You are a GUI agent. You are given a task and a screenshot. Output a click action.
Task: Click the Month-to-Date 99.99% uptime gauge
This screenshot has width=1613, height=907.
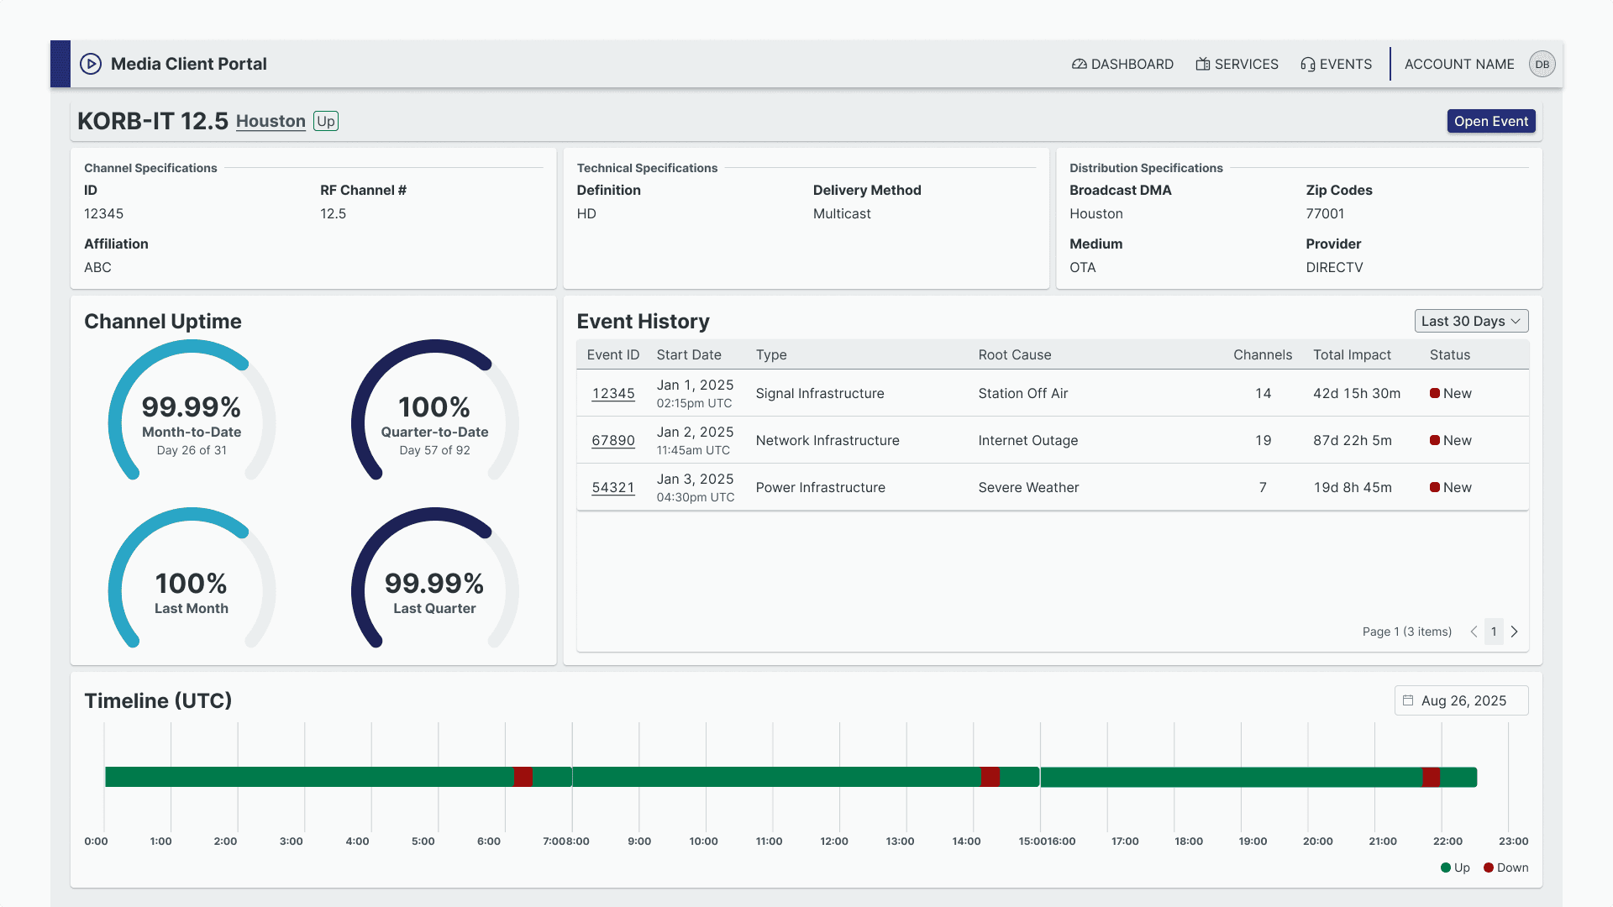tap(192, 412)
